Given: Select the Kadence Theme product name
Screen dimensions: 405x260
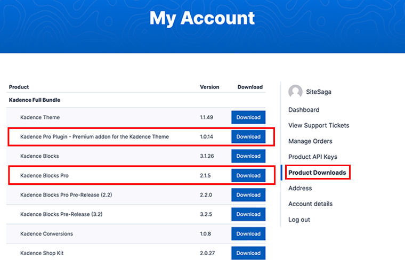Looking at the screenshot, I should point(40,117).
